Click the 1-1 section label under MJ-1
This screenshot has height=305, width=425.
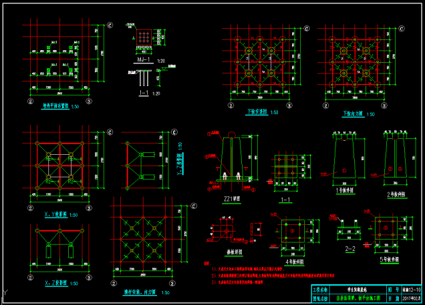click(143, 93)
